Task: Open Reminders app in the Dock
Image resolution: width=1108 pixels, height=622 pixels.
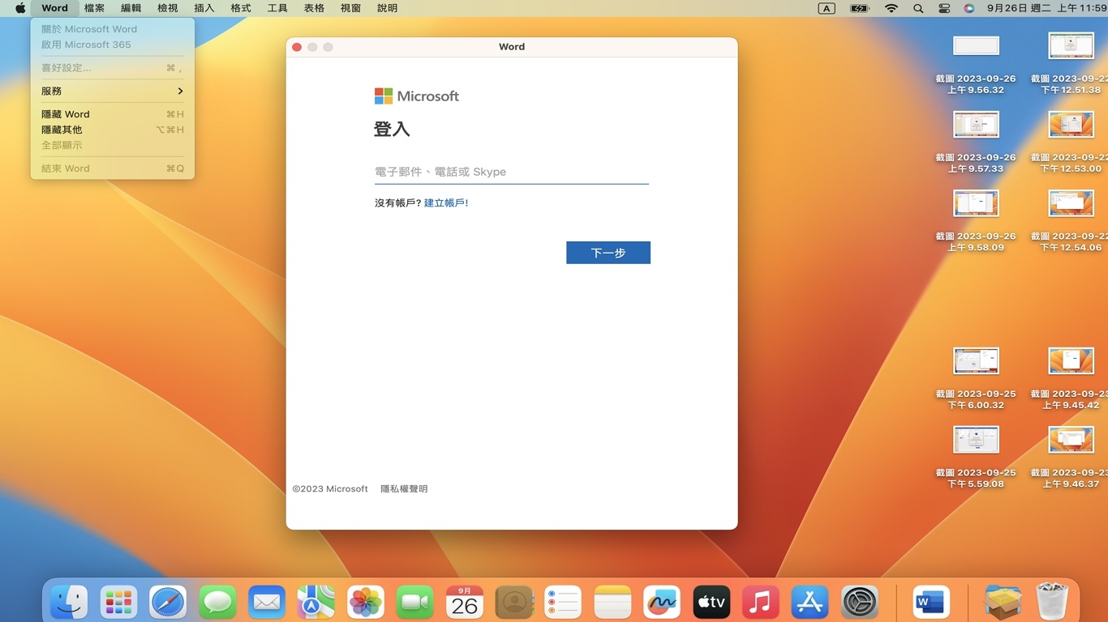Action: [563, 603]
